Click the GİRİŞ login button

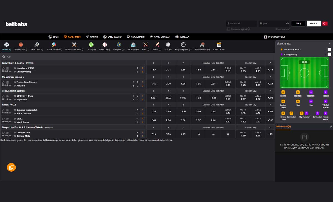pyautogui.click(x=298, y=24)
